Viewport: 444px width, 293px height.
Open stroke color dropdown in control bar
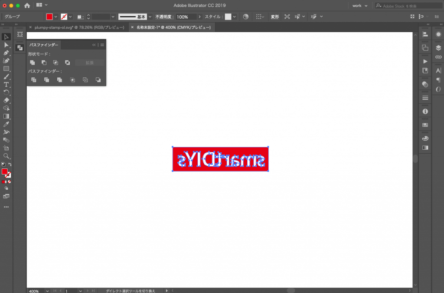[70, 17]
